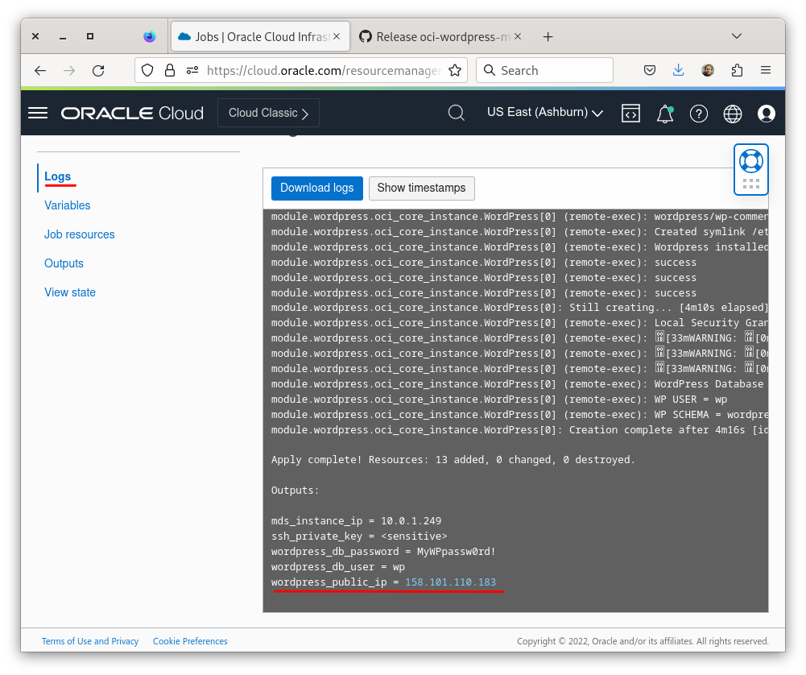Click the Firefox search bar field
Screen dimensions: 806x675
pyautogui.click(x=544, y=70)
